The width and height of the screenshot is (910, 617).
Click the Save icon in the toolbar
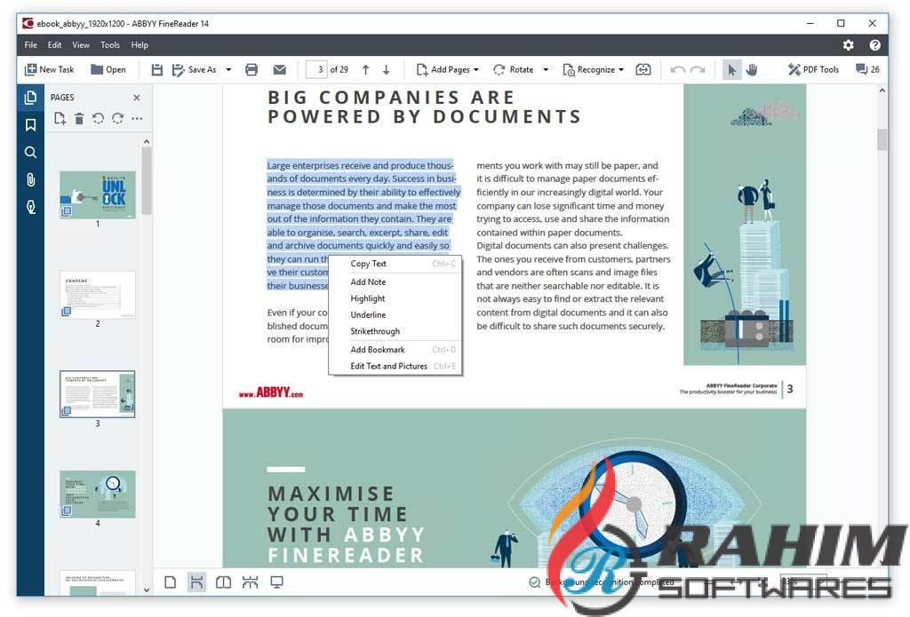(157, 69)
